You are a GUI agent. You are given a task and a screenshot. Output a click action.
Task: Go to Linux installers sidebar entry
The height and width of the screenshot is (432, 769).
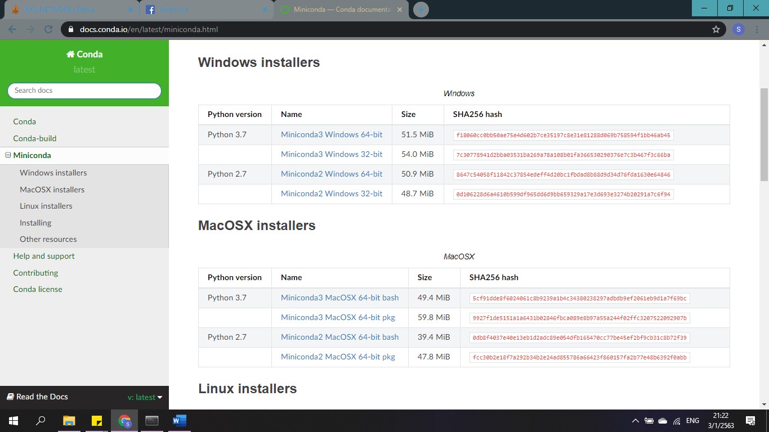click(46, 206)
